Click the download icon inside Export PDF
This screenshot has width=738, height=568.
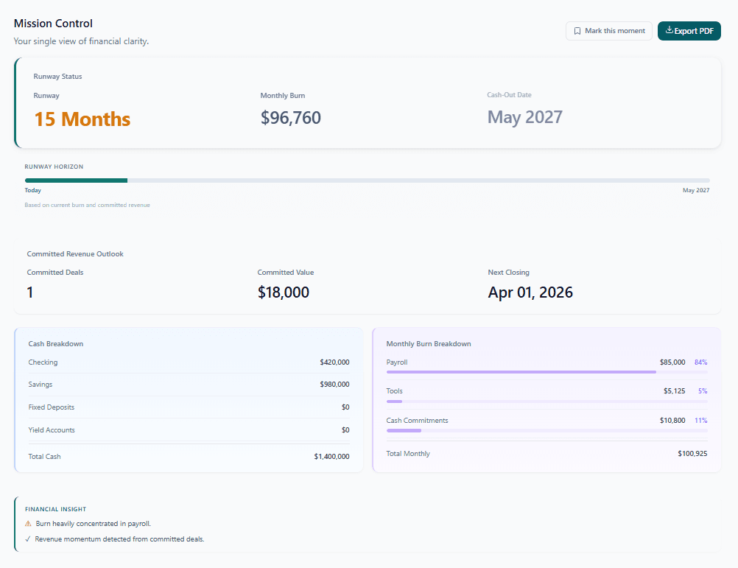pyautogui.click(x=671, y=30)
